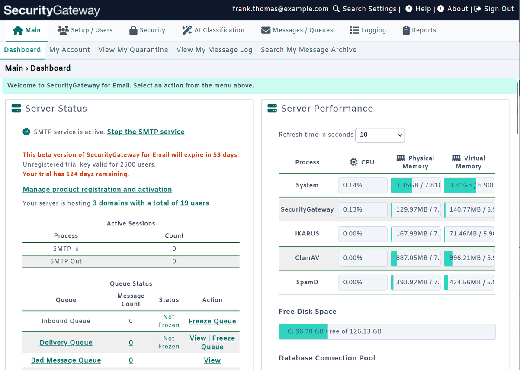This screenshot has width=520, height=370.
Task: Open the Setup / Users menu
Action: 85,30
